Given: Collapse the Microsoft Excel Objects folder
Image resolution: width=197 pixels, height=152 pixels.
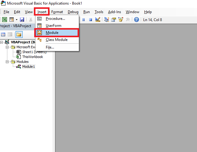Looking at the screenshot, I should pos(7,47).
